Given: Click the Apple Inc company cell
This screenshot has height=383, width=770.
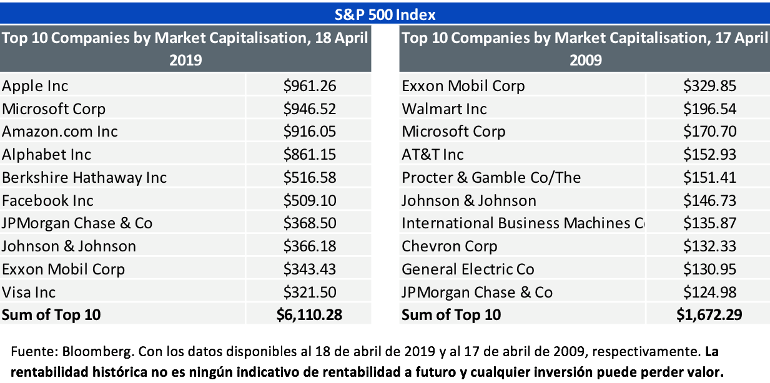Looking at the screenshot, I should 36,86.
